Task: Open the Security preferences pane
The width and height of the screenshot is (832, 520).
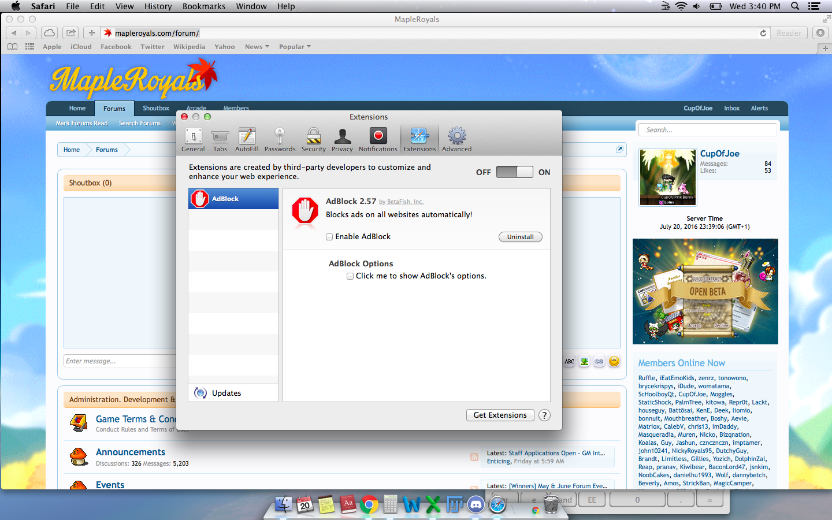Action: (x=313, y=140)
